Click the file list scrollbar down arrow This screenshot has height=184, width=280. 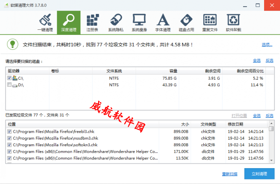271,160
